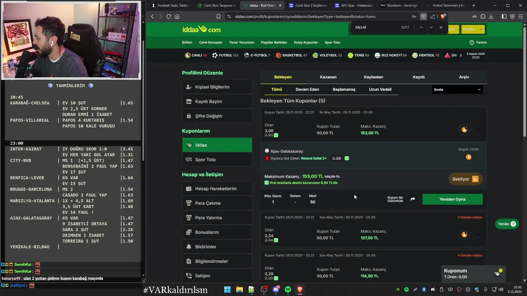
Task: Reload the page with the refresh icon
Action: [x=168, y=16]
